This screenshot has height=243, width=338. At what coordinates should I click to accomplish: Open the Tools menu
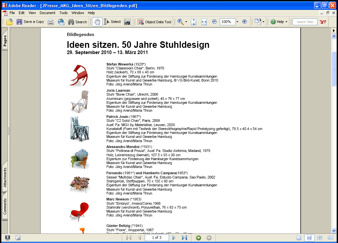click(x=64, y=13)
